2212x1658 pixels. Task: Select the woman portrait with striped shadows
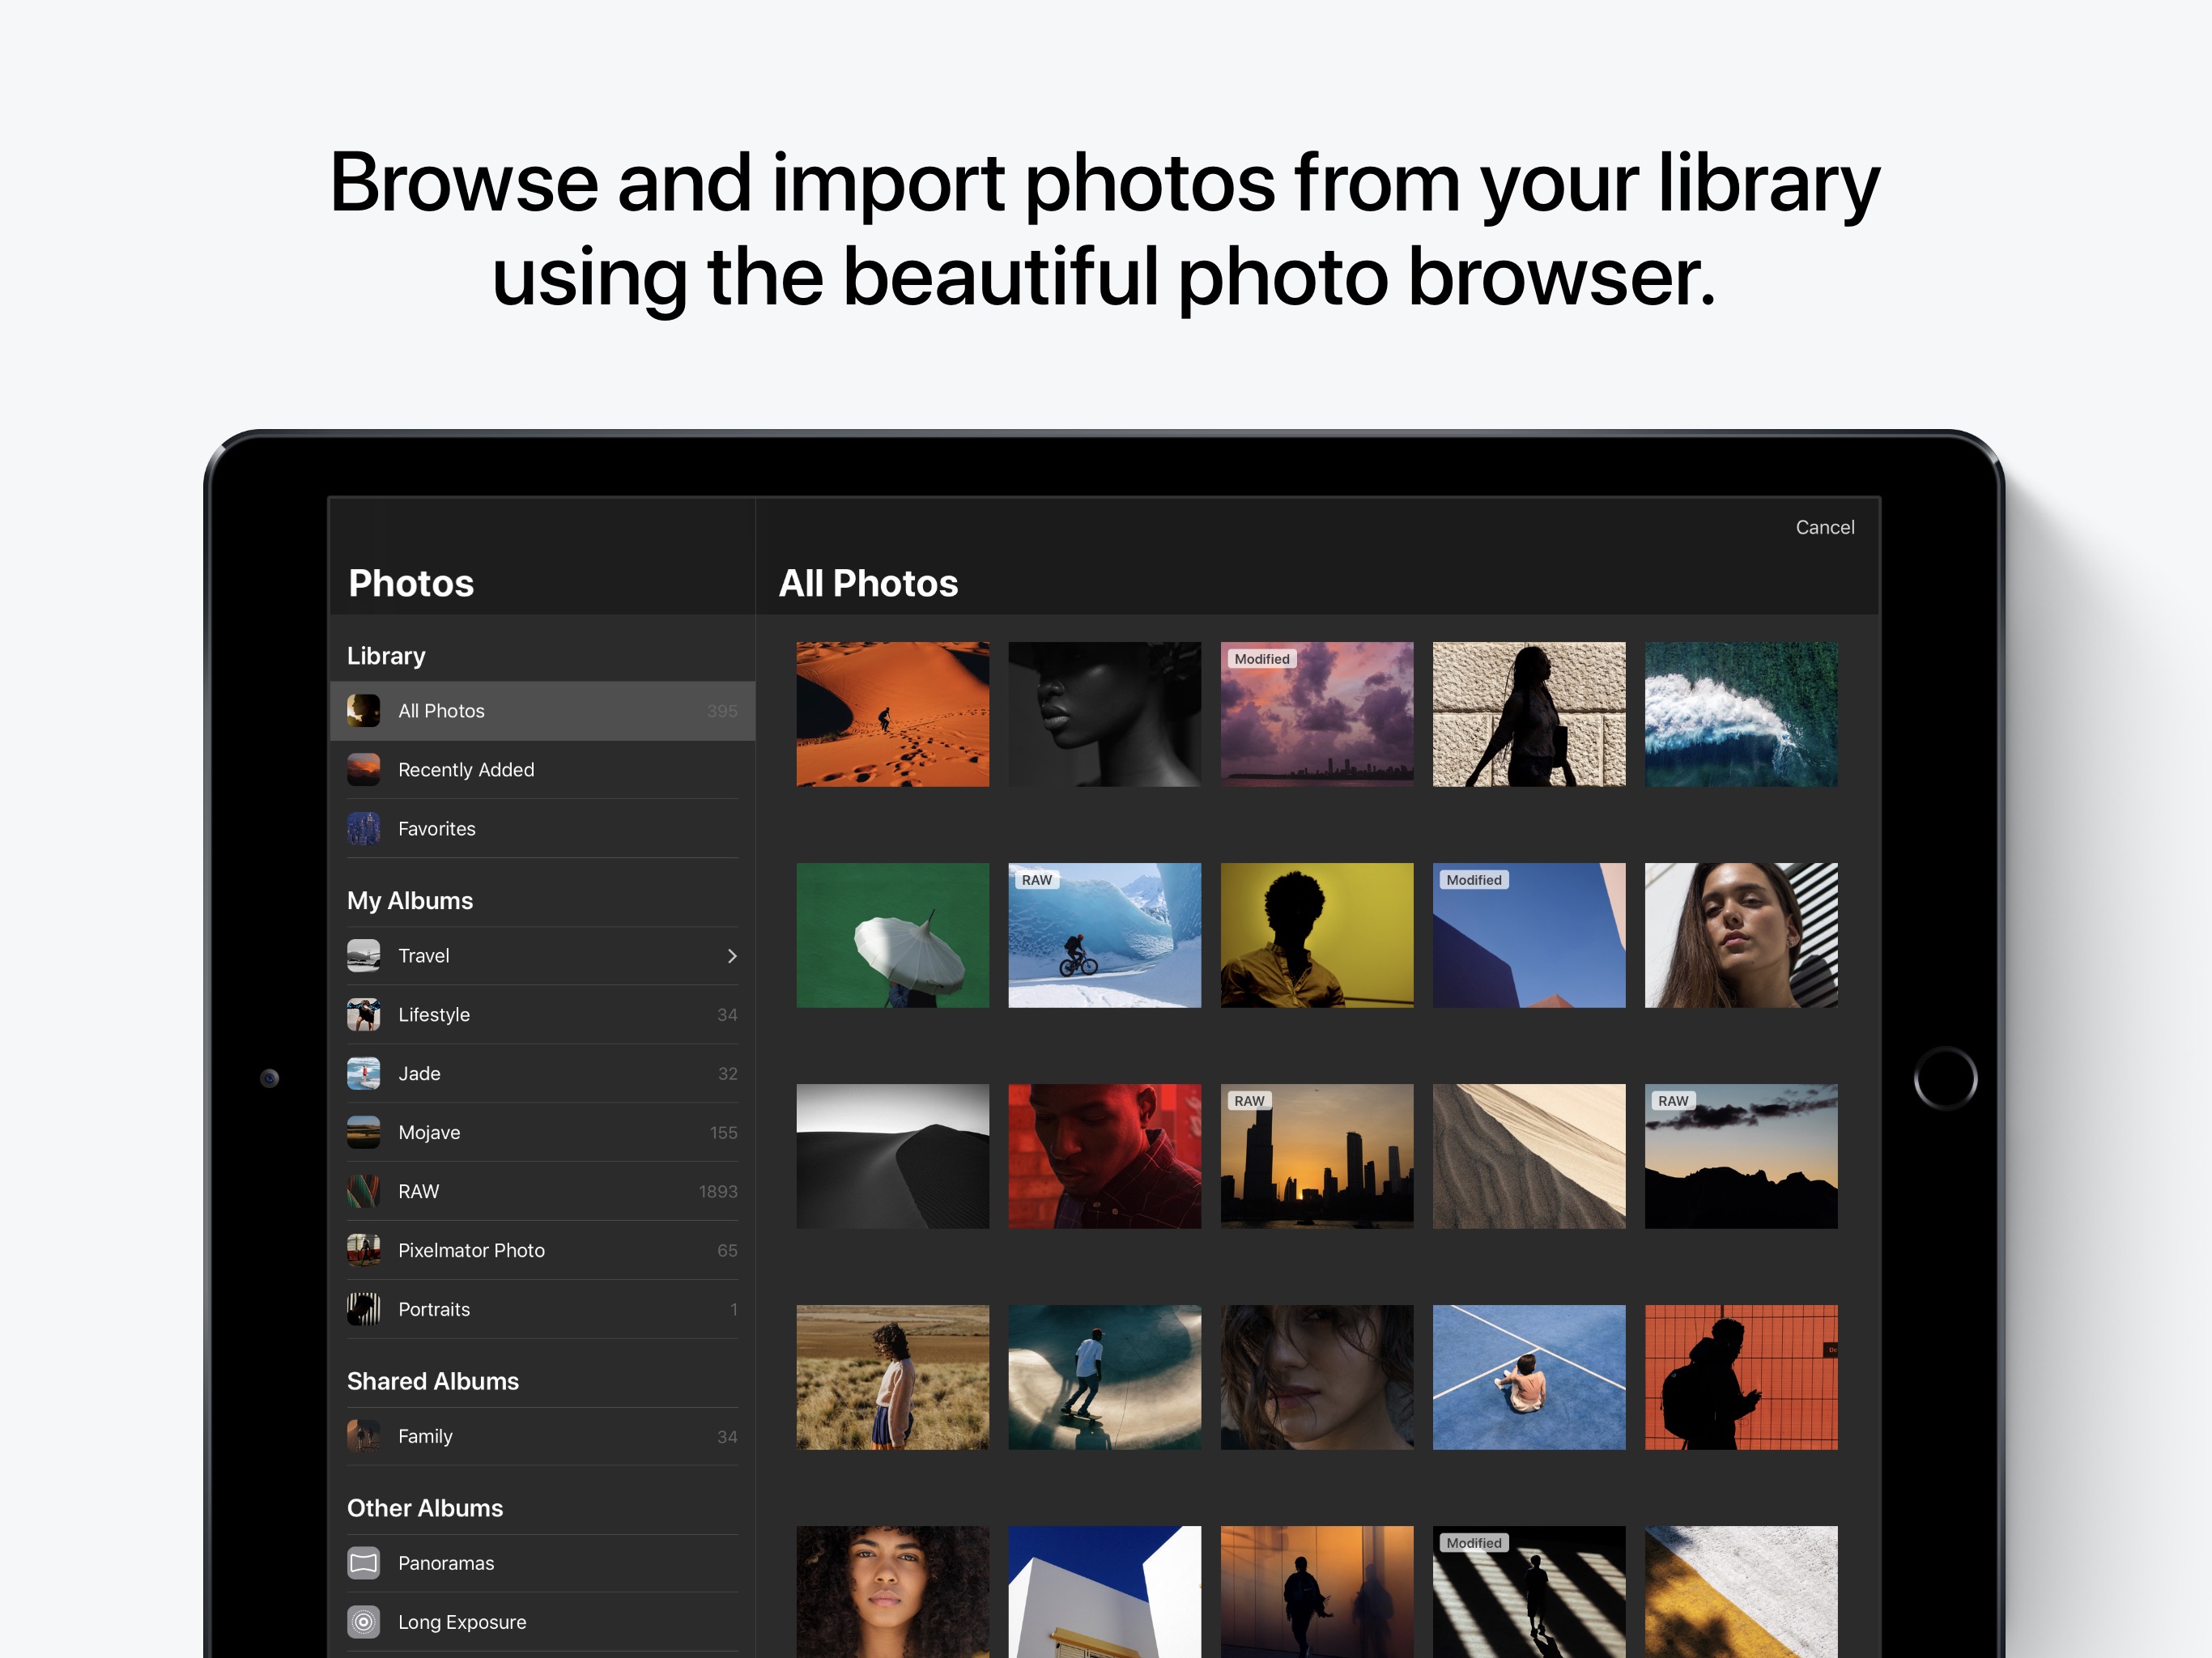pyautogui.click(x=1741, y=935)
